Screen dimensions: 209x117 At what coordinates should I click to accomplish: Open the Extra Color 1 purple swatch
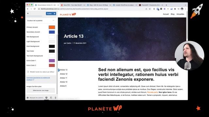tap(52, 61)
